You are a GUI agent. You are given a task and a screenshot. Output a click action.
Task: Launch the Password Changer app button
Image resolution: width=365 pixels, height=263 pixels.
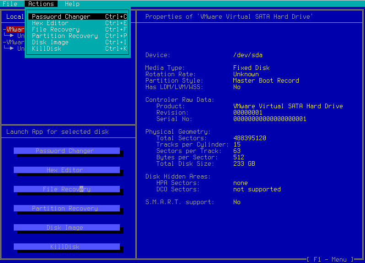tap(67, 151)
